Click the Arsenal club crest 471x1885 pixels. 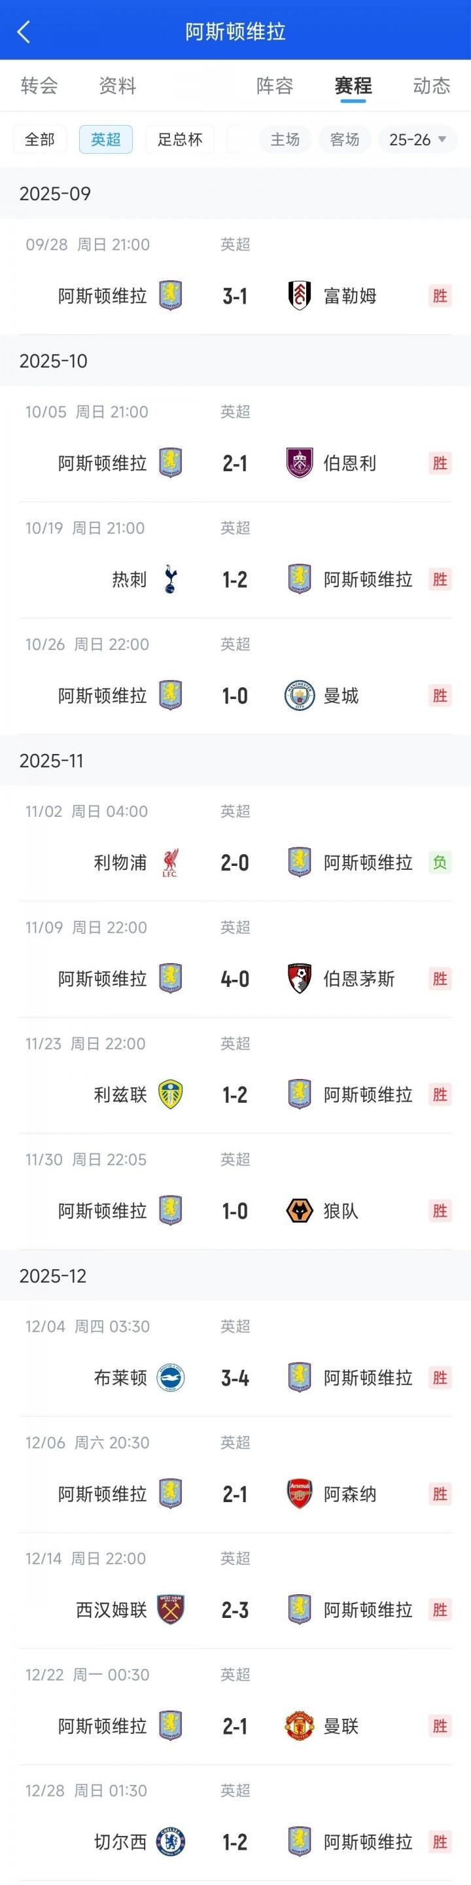point(300,1494)
